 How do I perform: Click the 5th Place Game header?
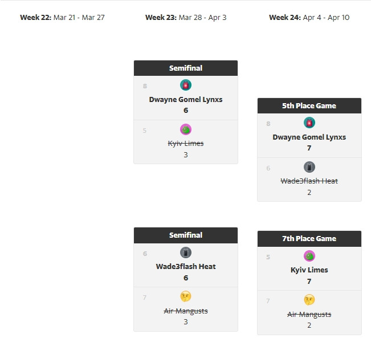tap(309, 105)
